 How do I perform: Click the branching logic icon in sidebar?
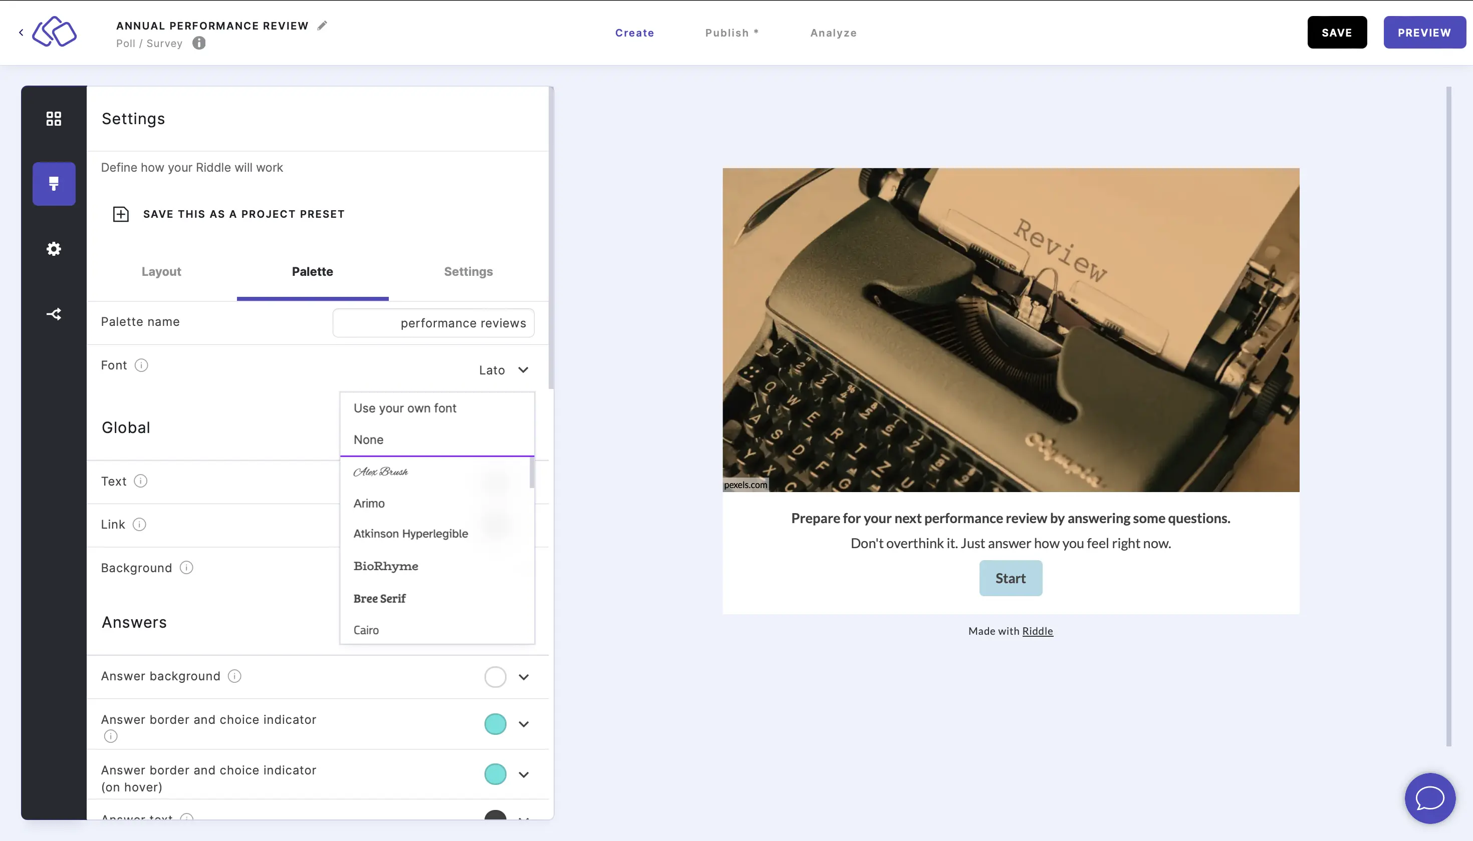54,314
